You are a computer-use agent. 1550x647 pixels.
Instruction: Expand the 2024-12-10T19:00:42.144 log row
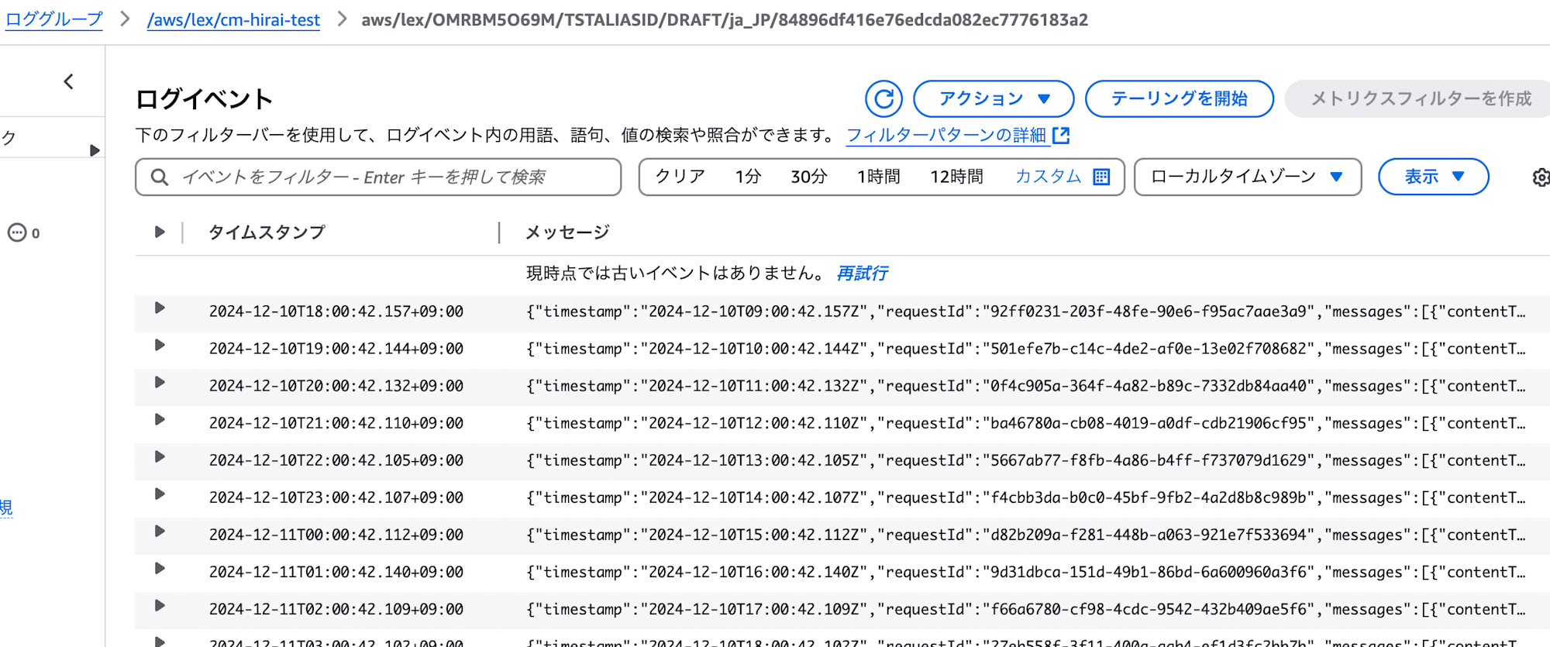(x=160, y=345)
